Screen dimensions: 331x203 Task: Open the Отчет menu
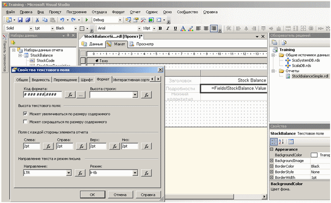click(135, 12)
